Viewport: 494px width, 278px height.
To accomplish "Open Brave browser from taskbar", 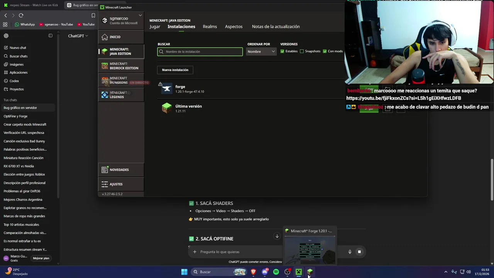I will coord(253,272).
